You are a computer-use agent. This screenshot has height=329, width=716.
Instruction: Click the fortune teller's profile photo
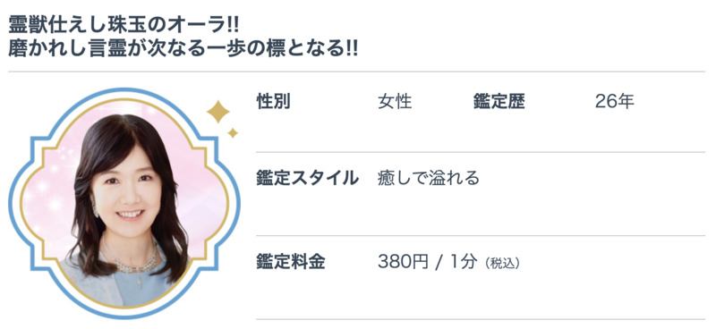click(124, 204)
